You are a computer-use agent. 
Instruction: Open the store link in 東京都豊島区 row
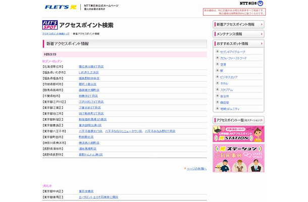tap(90, 125)
